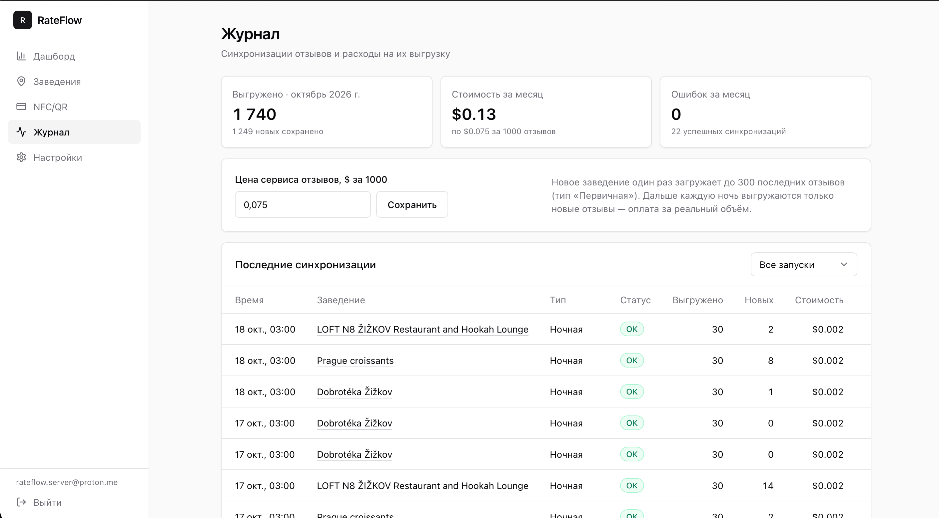
Task: Click the Дашборд bar chart icon
Action: point(21,56)
